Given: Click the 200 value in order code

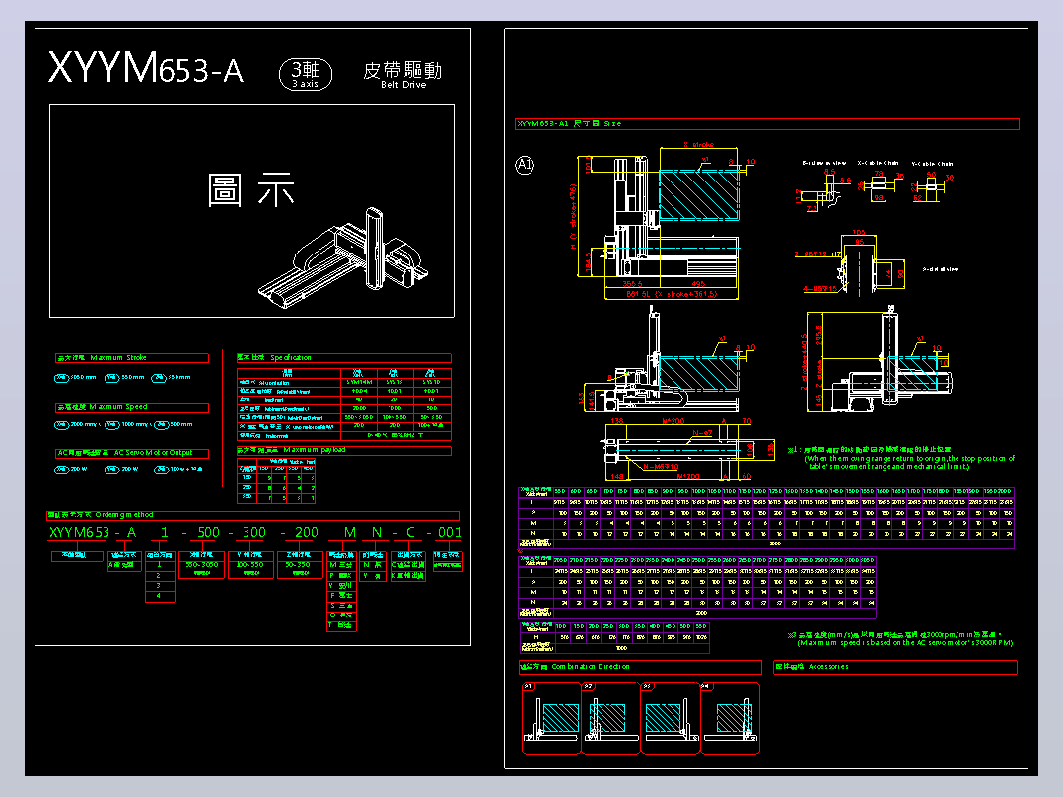Looking at the screenshot, I should point(307,533).
